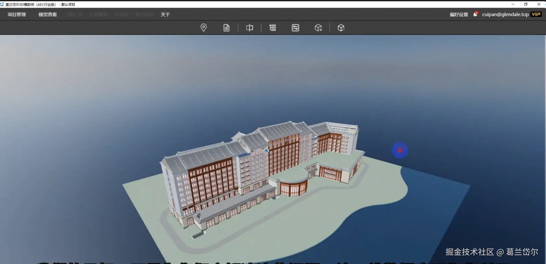
Task: Close the application window
Action: click(x=539, y=4)
